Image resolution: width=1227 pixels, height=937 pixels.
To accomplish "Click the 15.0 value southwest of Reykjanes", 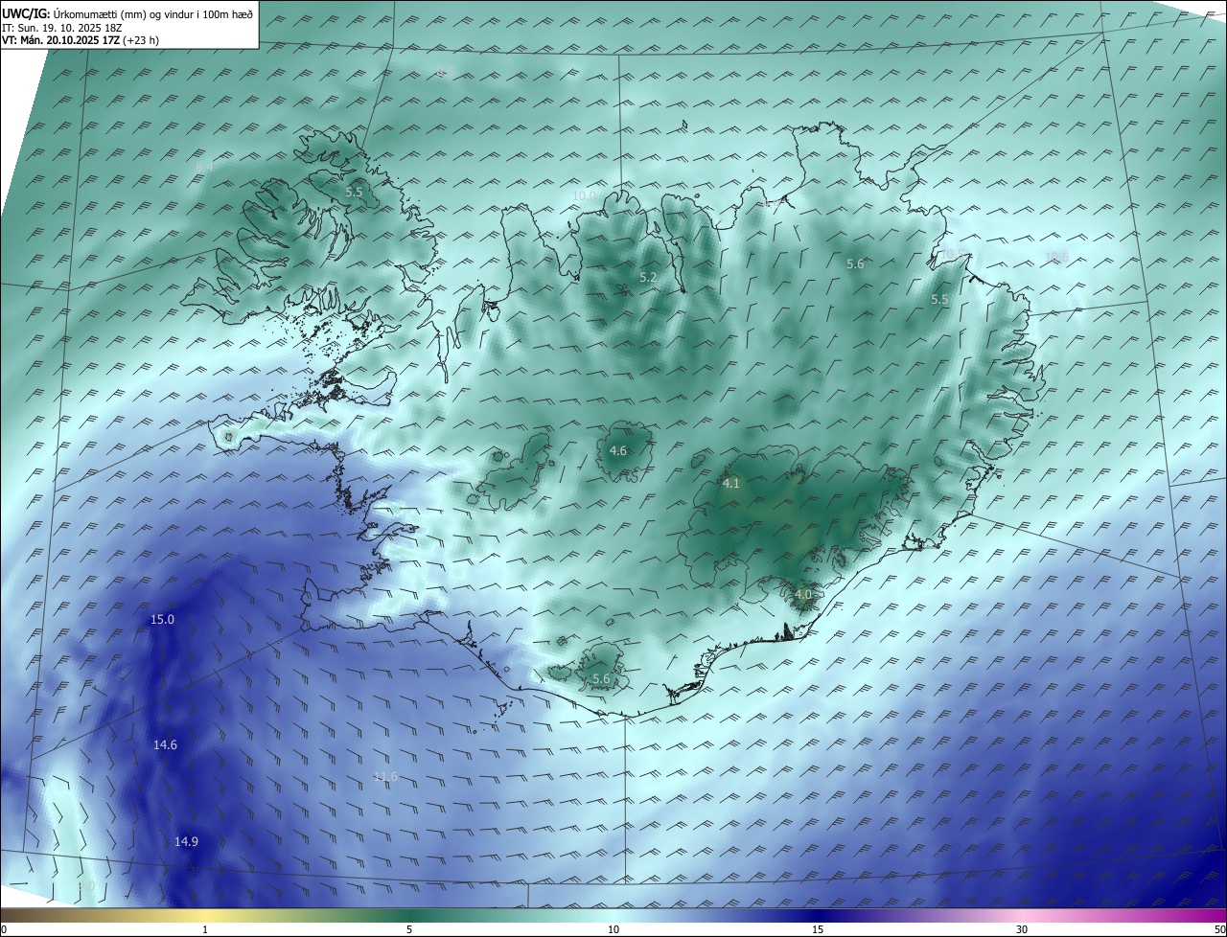I will 163,620.
